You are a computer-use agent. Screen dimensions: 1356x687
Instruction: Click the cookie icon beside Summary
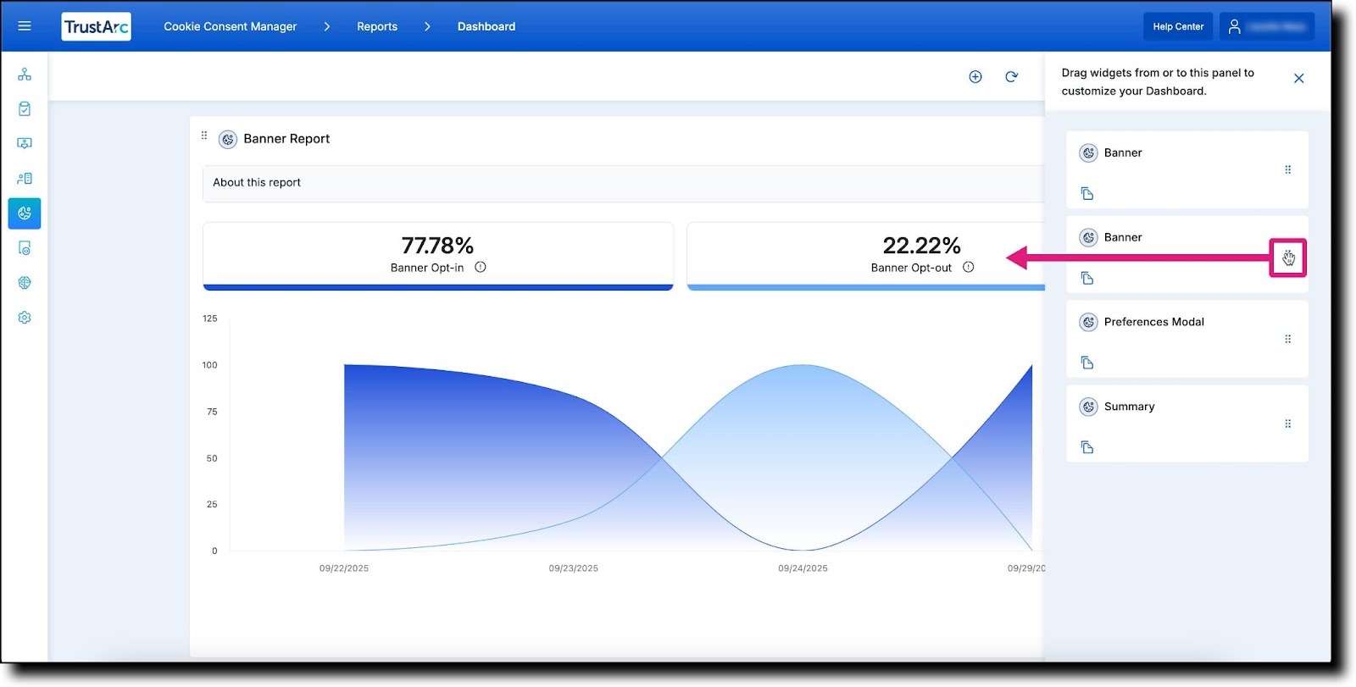[x=1089, y=407]
